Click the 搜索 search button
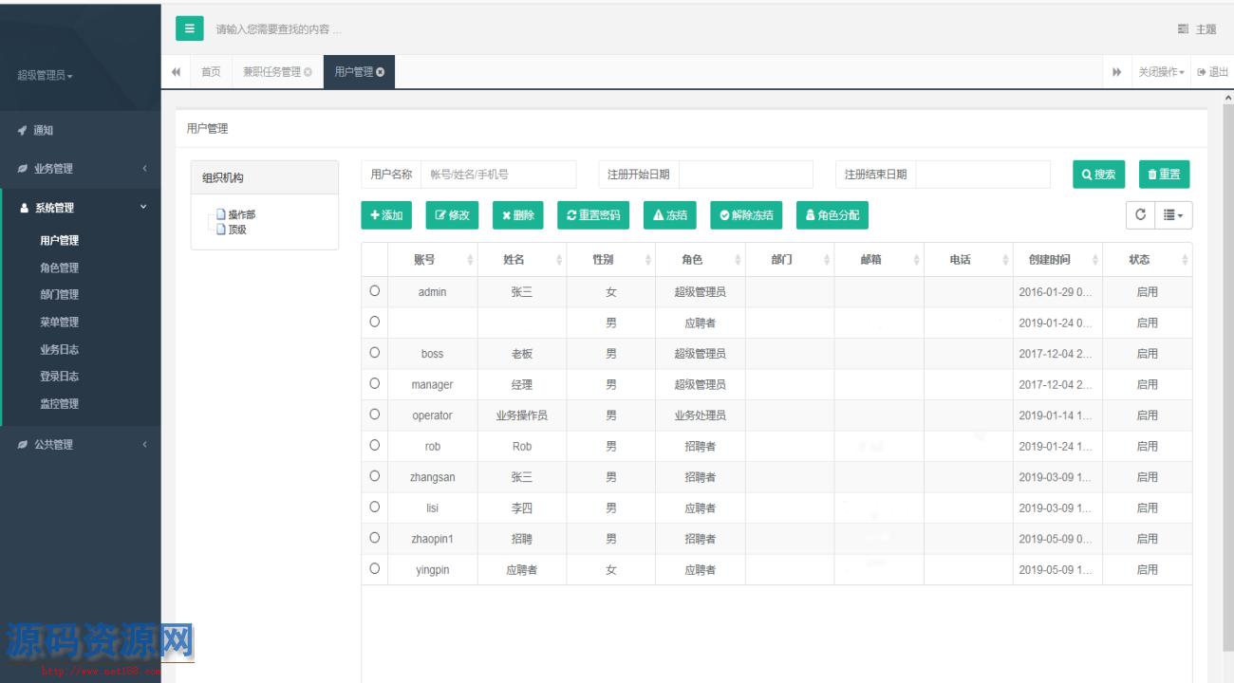1234x683 pixels. tap(1098, 175)
